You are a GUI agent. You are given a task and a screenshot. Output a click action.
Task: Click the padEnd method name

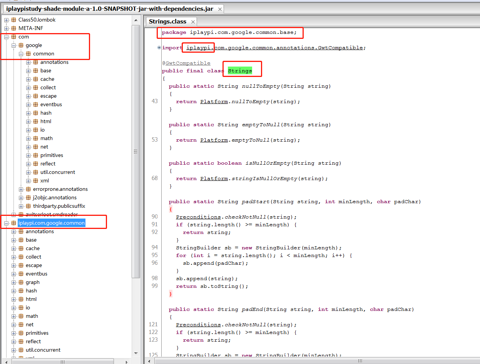[252, 309]
